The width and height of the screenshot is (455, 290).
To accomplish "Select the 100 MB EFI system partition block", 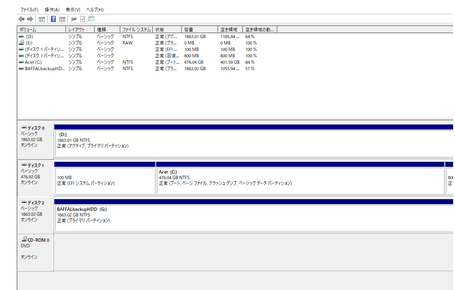I will click(105, 181).
